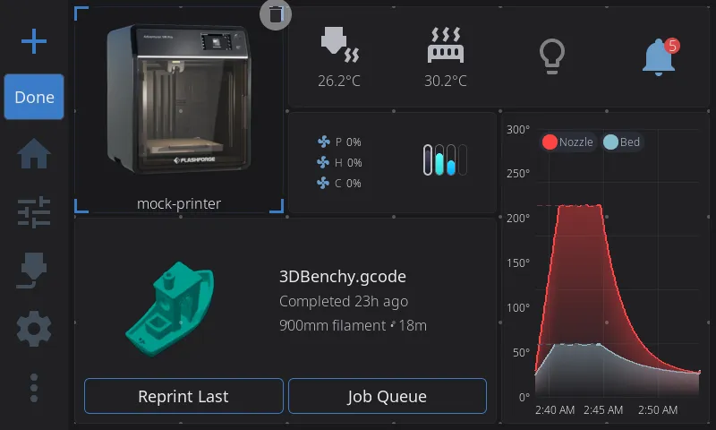Go to the Home screen icon
Viewport: 716px width, 430px height.
(34, 153)
